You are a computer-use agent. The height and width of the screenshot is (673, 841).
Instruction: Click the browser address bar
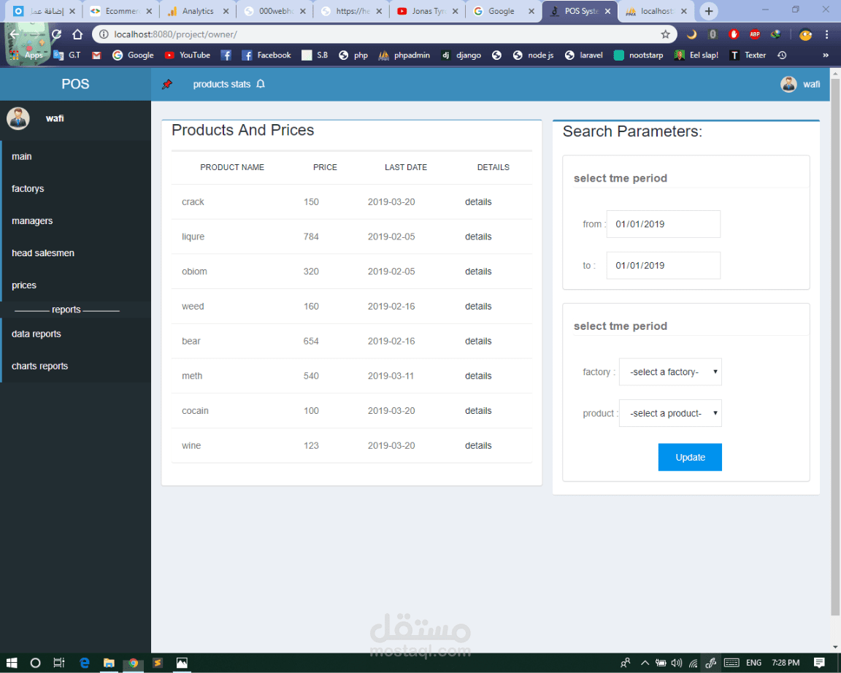(x=385, y=34)
